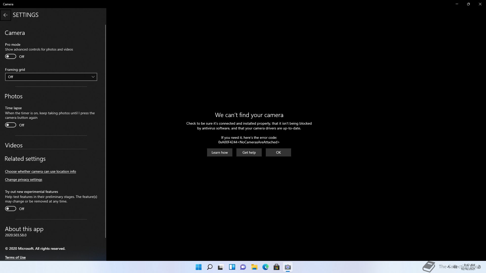Click the back arrow beside SETTINGS
This screenshot has width=486, height=273.
(x=5, y=15)
